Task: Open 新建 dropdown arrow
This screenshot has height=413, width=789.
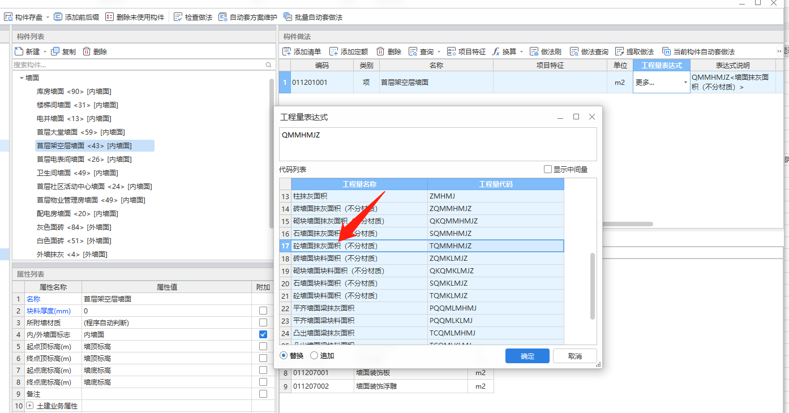Action: coord(45,52)
